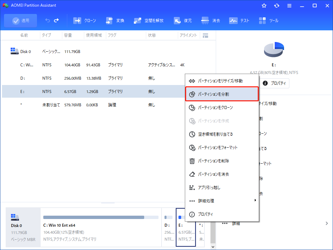The height and width of the screenshot is (250, 333).
Task: Redo the operation arrow
Action: pos(56,20)
